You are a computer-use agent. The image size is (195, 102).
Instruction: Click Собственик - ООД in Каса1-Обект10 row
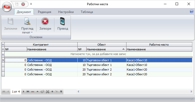click(x=52, y=60)
